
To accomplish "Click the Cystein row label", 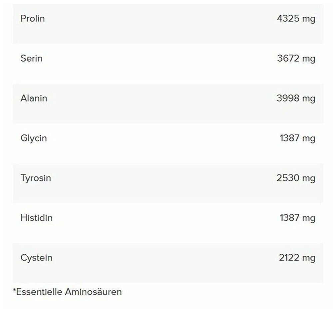I will tap(36, 258).
